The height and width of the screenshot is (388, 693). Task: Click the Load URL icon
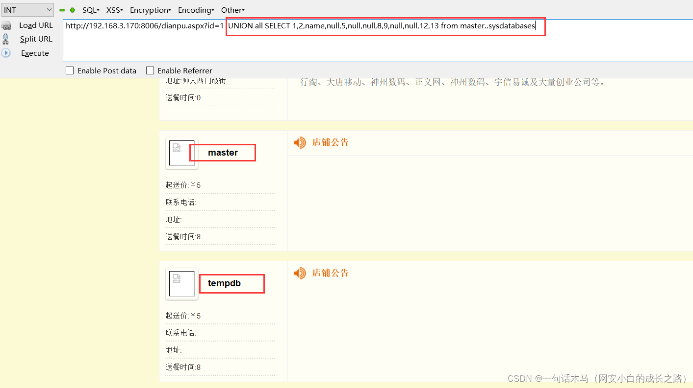6,25
